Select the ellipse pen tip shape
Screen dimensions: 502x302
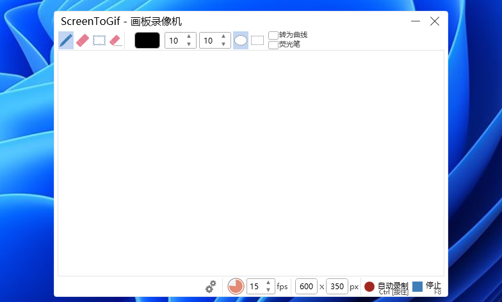click(x=241, y=40)
